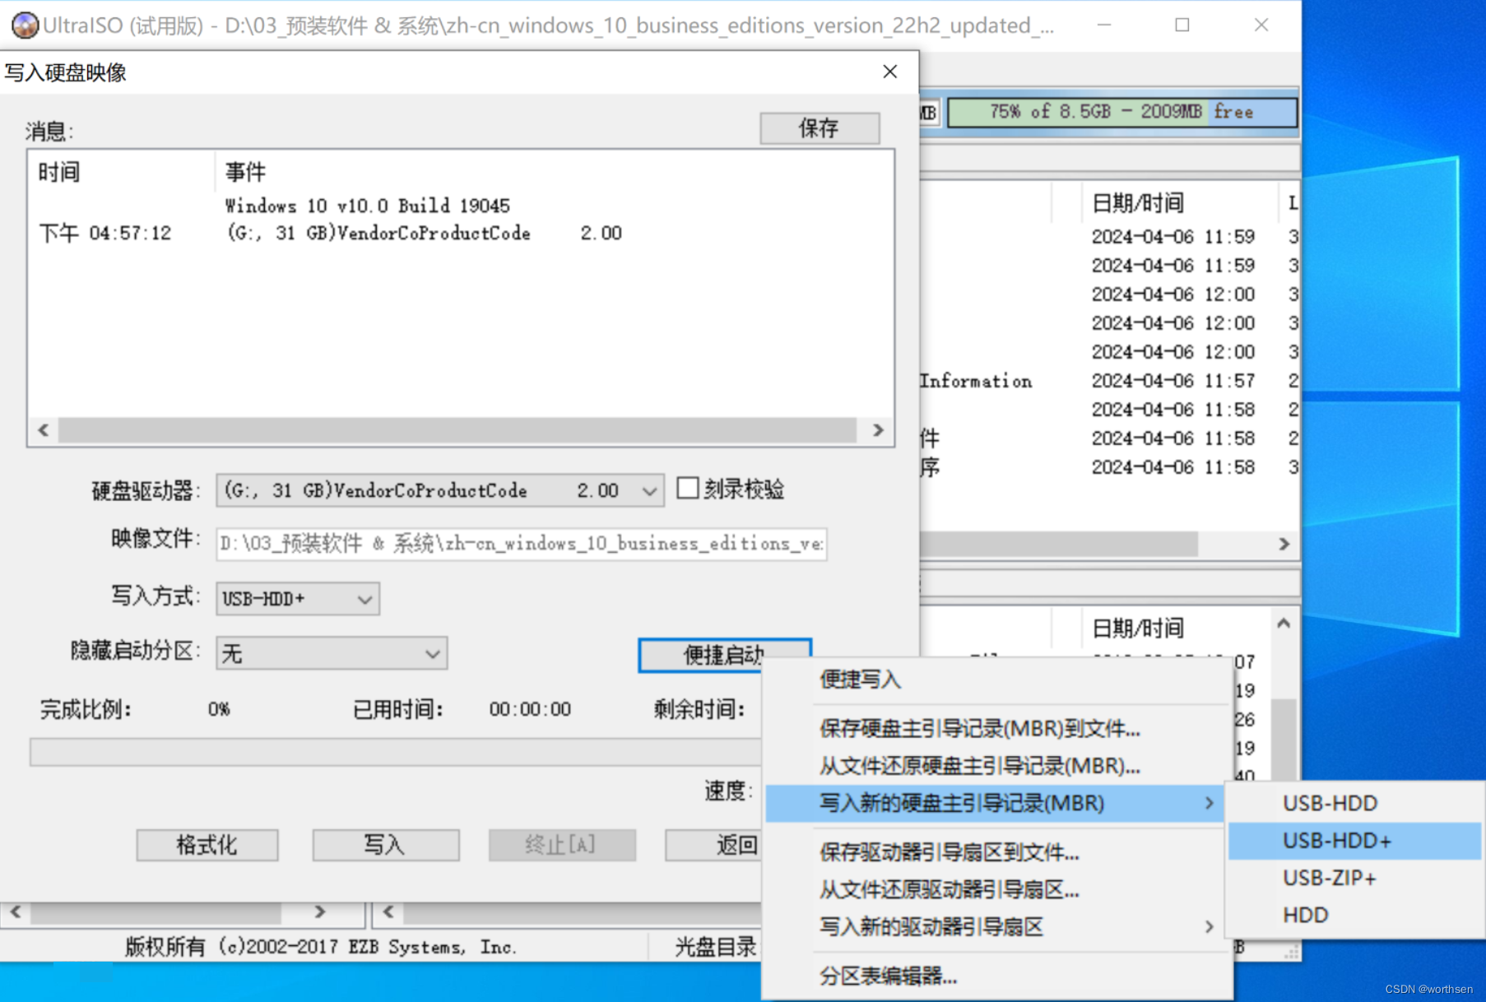The width and height of the screenshot is (1486, 1002).
Task: Open the 硬盘驱动器 drive dropdown
Action: (x=440, y=491)
